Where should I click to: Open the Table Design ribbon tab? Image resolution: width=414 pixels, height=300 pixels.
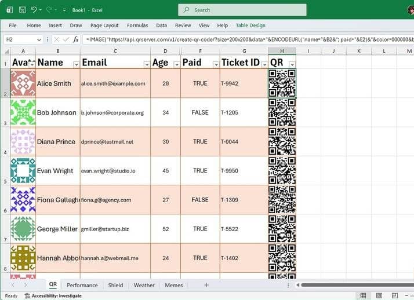click(x=250, y=25)
